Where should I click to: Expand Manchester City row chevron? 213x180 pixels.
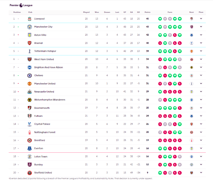(201, 27)
